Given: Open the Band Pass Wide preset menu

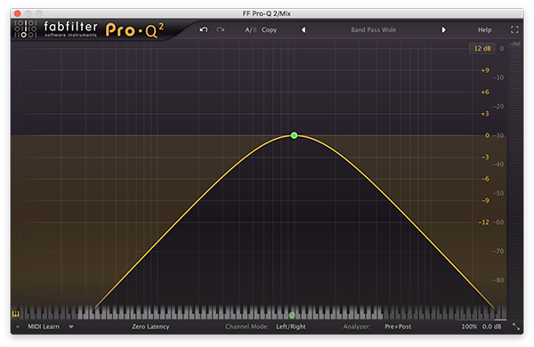Looking at the screenshot, I should tap(373, 30).
